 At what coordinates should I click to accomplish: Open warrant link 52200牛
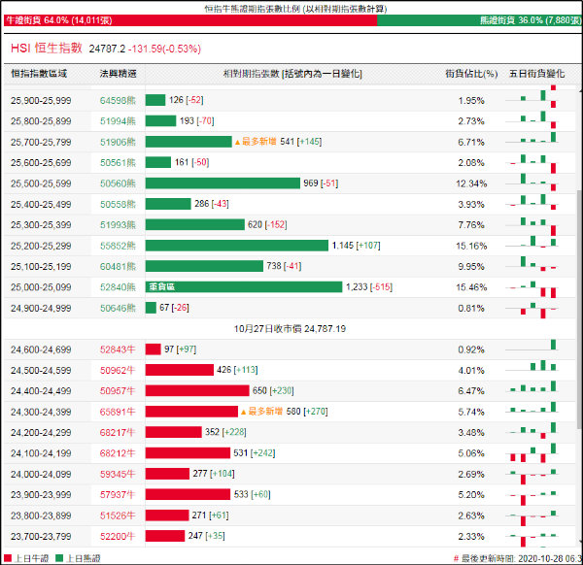click(118, 537)
